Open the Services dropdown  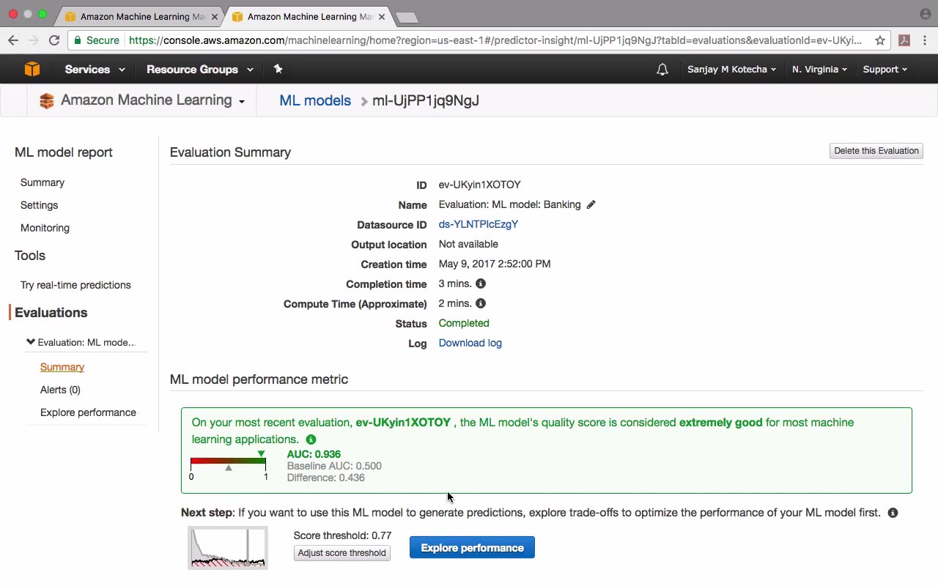[95, 70]
